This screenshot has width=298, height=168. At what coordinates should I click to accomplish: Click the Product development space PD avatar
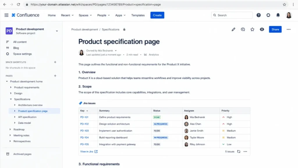click(x=9, y=31)
